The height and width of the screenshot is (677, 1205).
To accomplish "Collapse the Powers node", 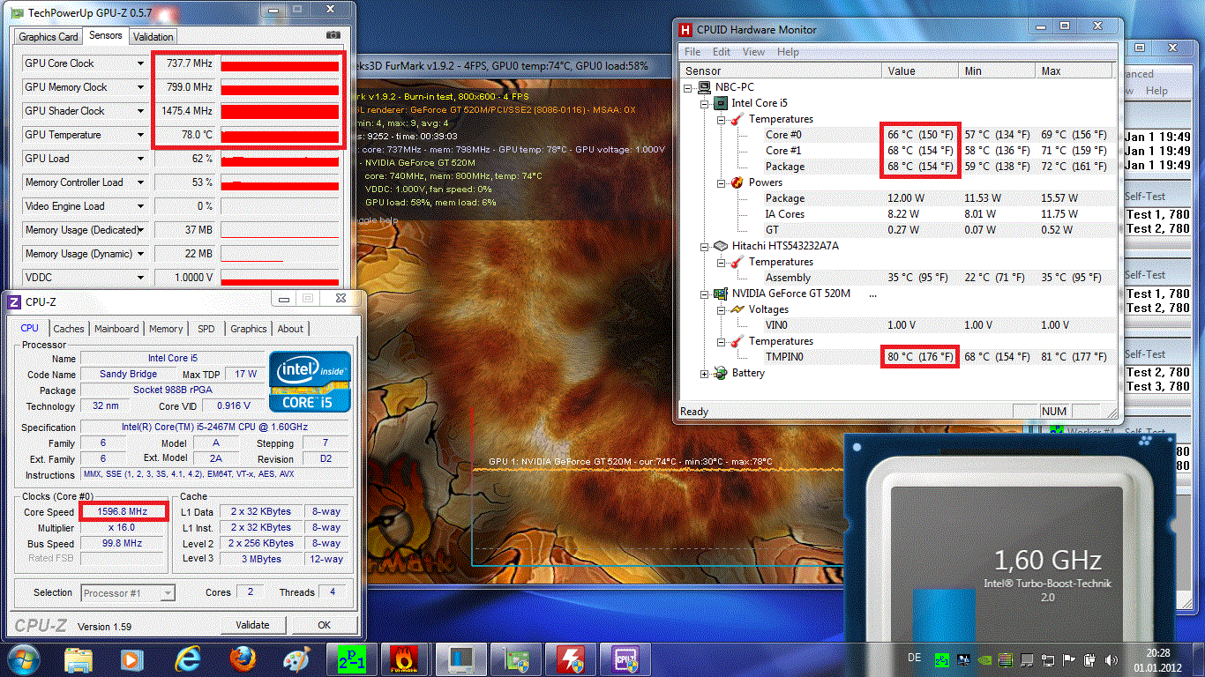I will 720,183.
